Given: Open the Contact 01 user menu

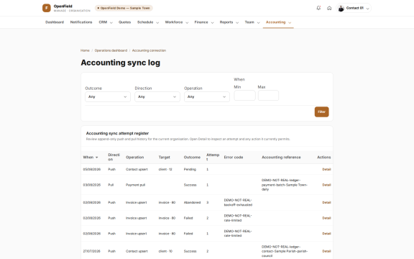Looking at the screenshot, I should pos(354,8).
